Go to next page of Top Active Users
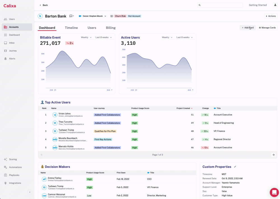Viewport: 280px width, 199px height. [273, 155]
